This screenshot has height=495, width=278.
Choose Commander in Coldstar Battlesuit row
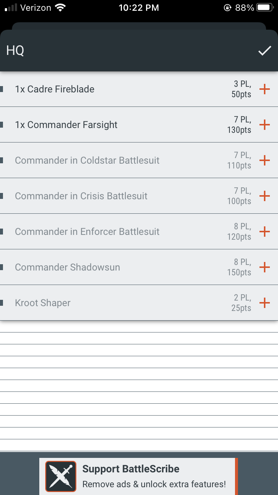pyautogui.click(x=87, y=160)
